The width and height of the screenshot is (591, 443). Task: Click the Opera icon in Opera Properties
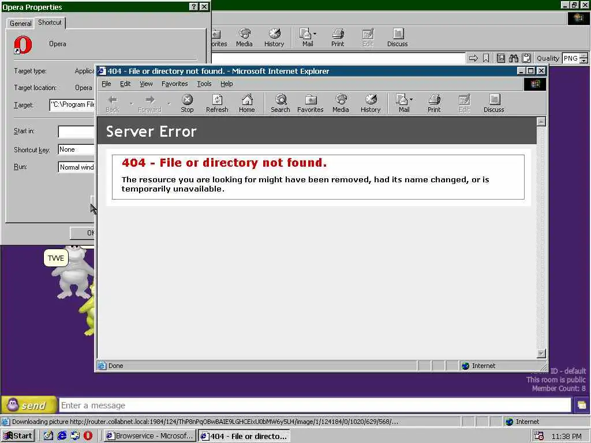pyautogui.click(x=23, y=45)
